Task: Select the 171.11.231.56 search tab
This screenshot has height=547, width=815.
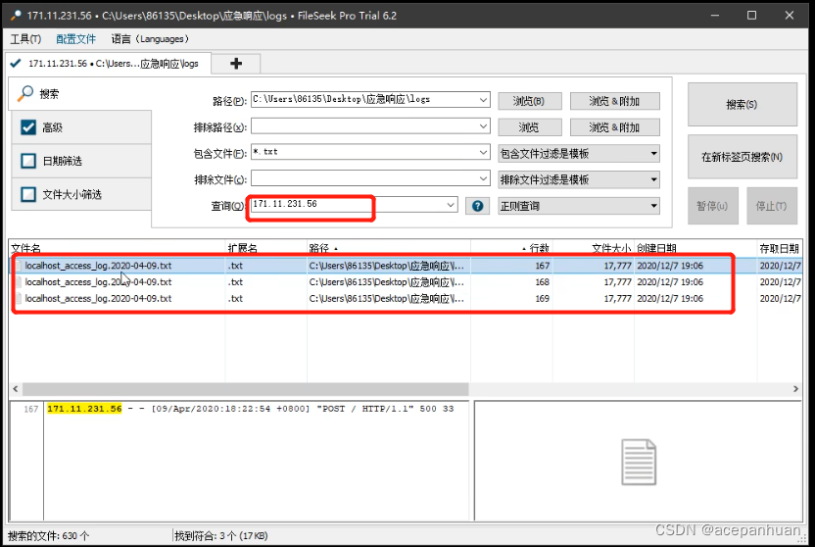Action: coord(108,64)
